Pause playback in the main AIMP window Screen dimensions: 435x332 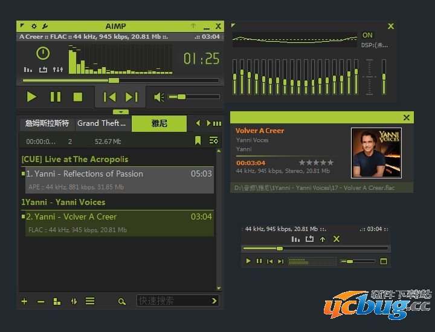pos(55,97)
